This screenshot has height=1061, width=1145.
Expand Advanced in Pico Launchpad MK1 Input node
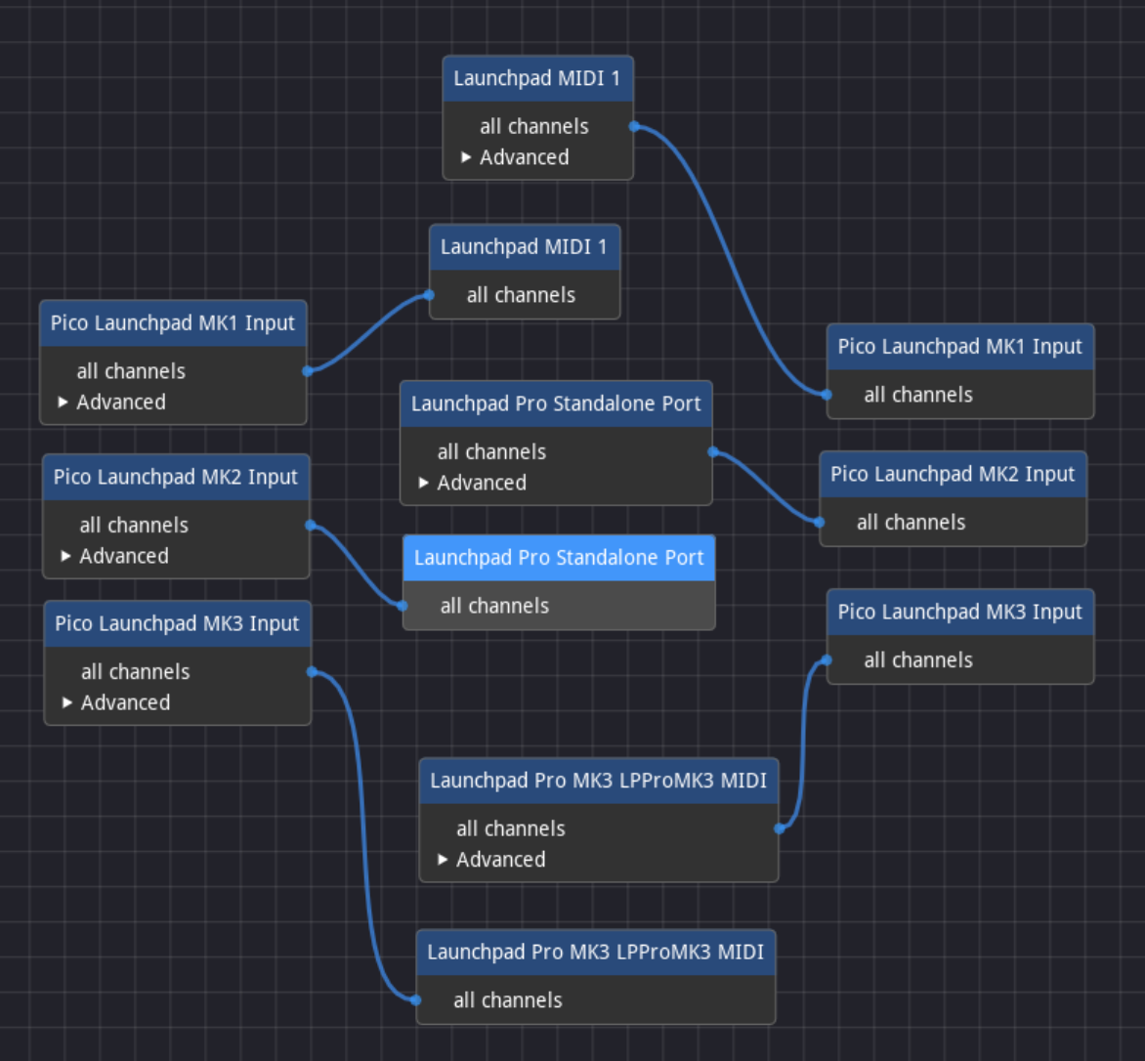(x=110, y=402)
